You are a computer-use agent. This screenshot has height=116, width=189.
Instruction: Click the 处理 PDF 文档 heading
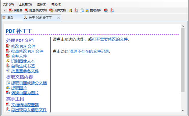coord(20,41)
